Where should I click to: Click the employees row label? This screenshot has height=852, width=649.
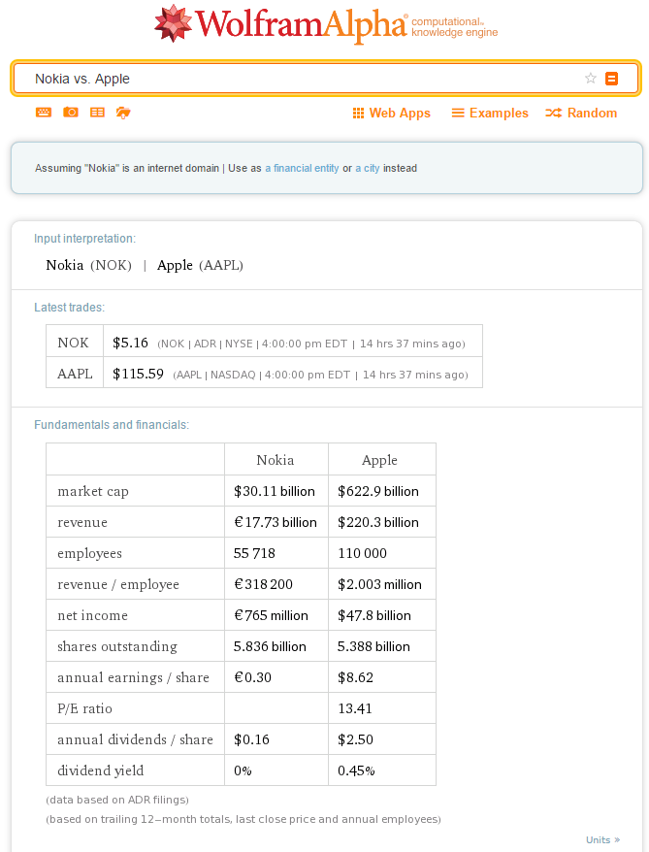coord(89,553)
